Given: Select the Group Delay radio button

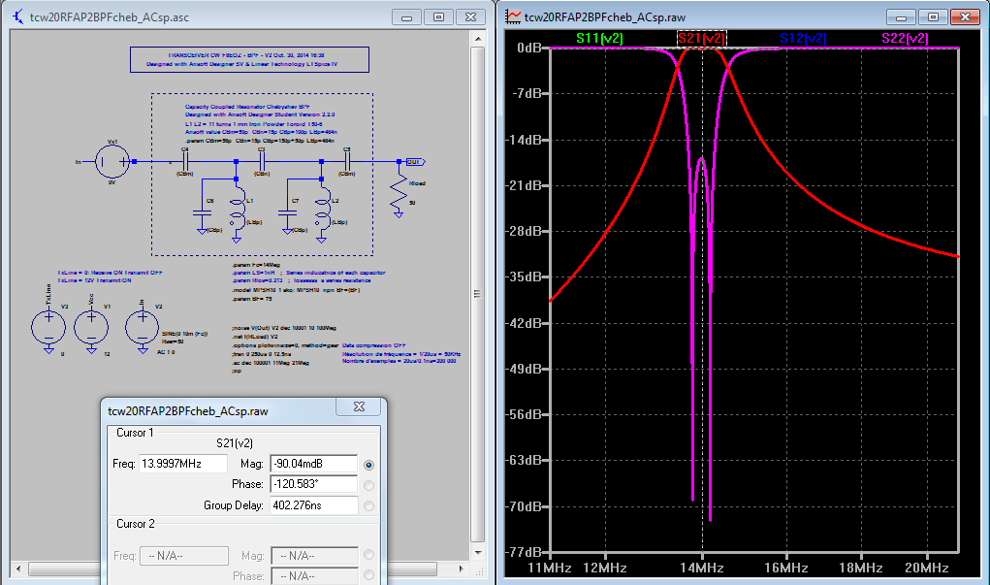Looking at the screenshot, I should (368, 504).
